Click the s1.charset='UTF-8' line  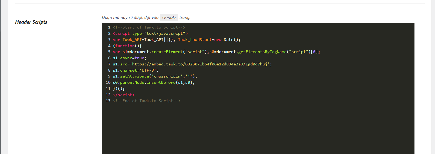tap(136, 70)
